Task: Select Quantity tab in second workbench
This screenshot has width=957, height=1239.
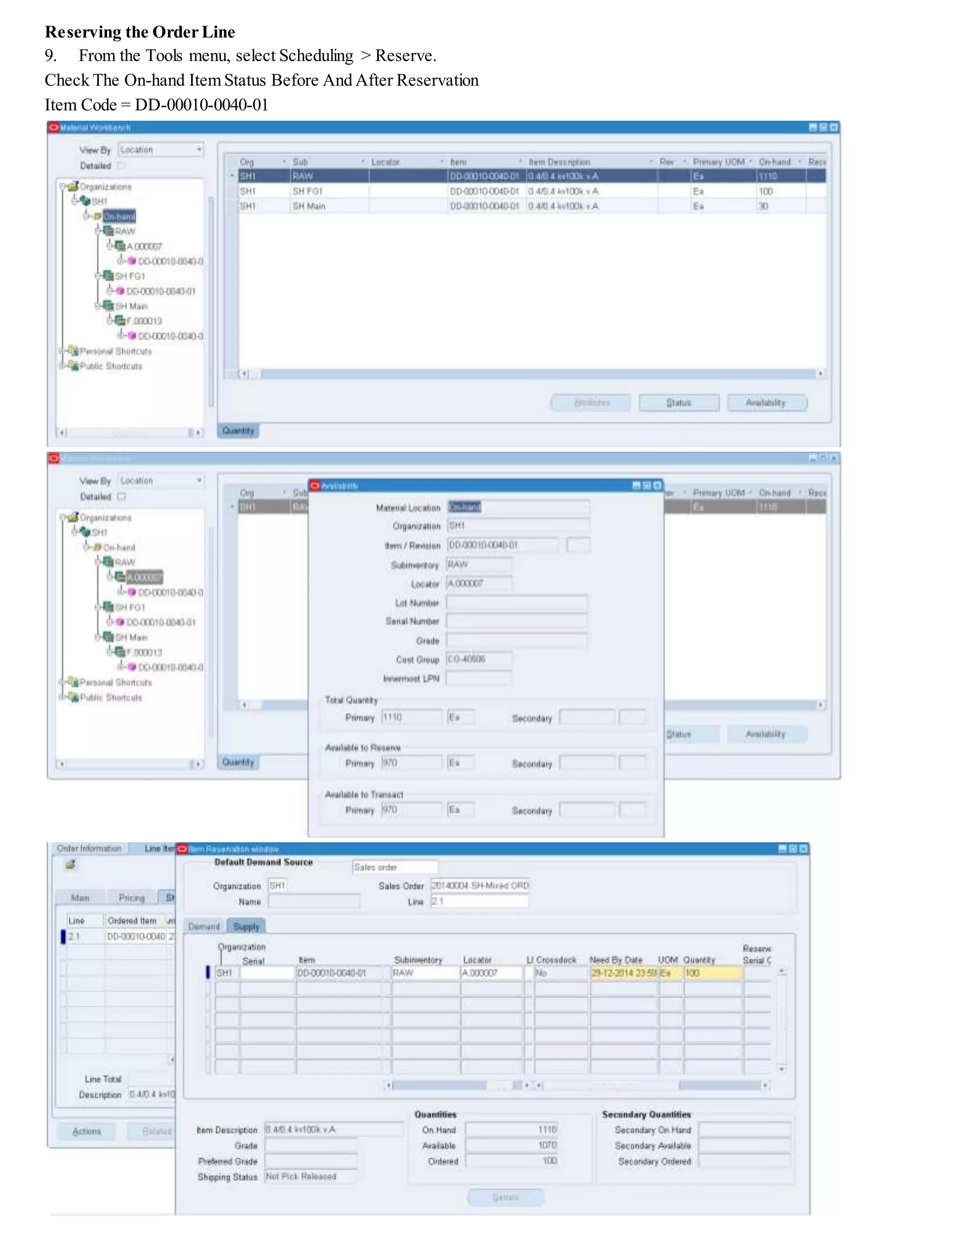Action: click(238, 762)
